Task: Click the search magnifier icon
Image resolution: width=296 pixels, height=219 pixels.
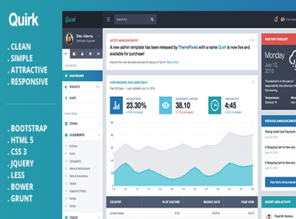Action: (152, 20)
